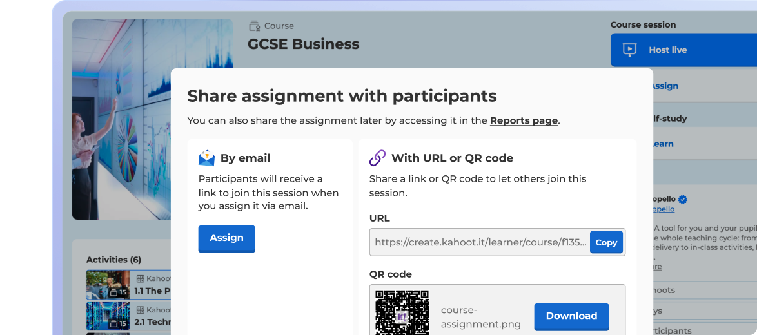Open the GCSE Business cover image
This screenshot has width=757, height=335.
click(153, 119)
